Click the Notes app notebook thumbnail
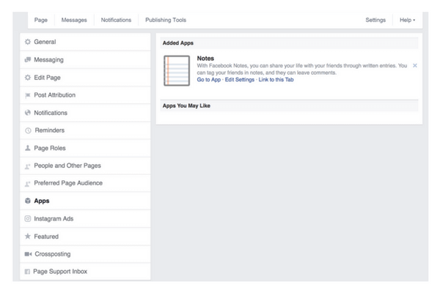Image resolution: width=440 pixels, height=293 pixels. click(x=177, y=70)
